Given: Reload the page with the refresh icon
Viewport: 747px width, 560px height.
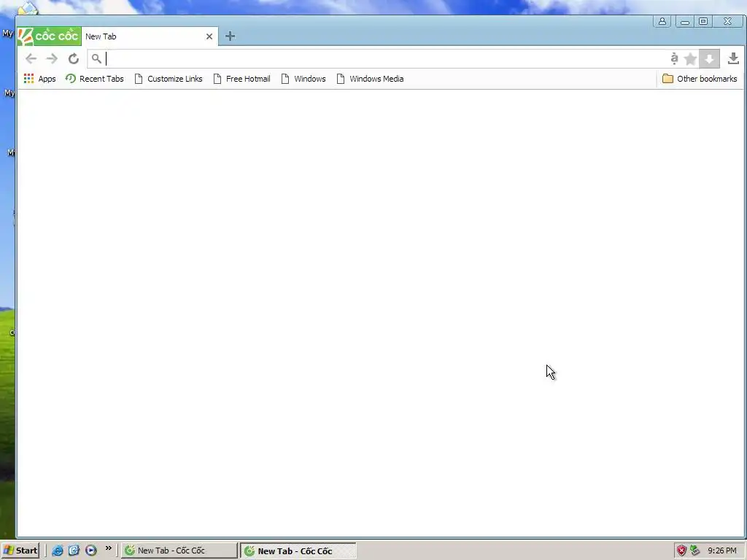Looking at the screenshot, I should point(74,58).
